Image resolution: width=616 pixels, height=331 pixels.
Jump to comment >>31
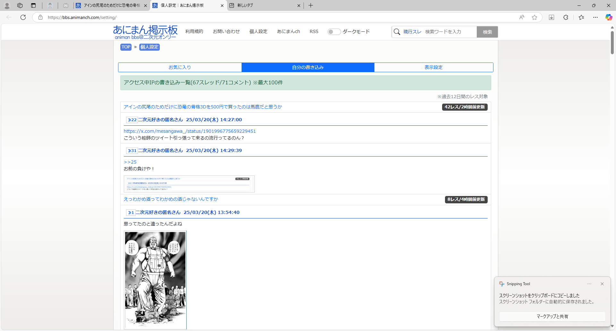(132, 151)
